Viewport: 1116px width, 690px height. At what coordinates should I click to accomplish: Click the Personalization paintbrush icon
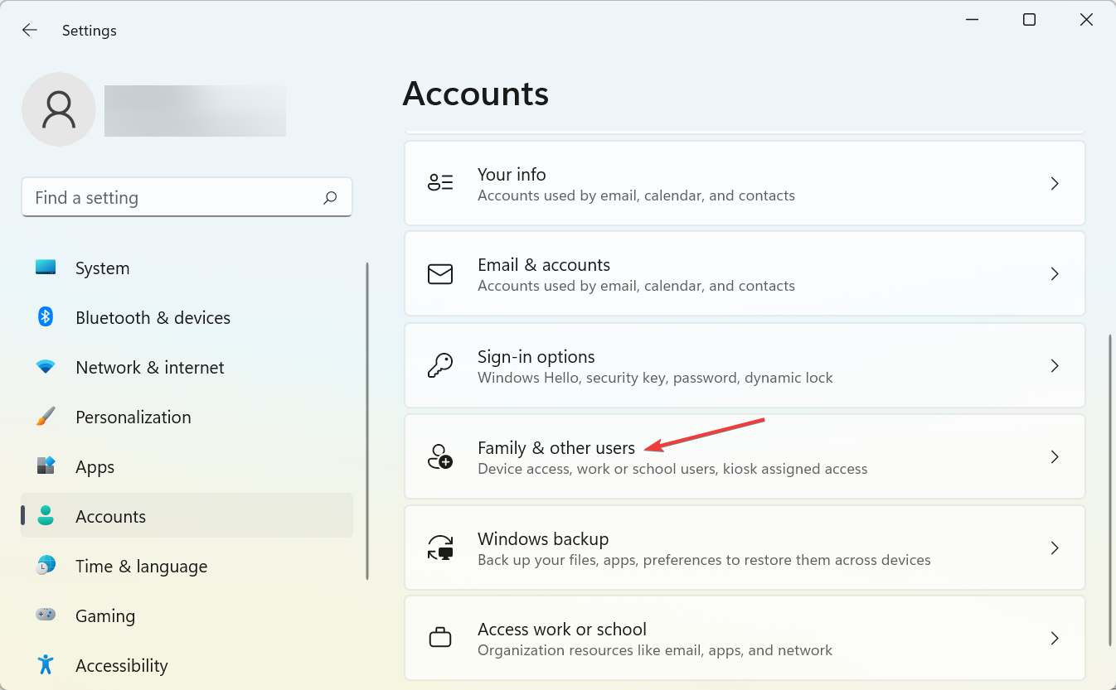(x=46, y=416)
